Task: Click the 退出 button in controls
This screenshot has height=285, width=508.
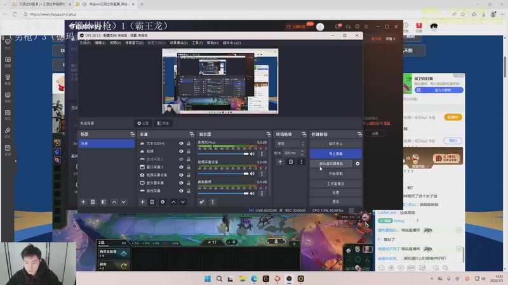Action: 336,201
